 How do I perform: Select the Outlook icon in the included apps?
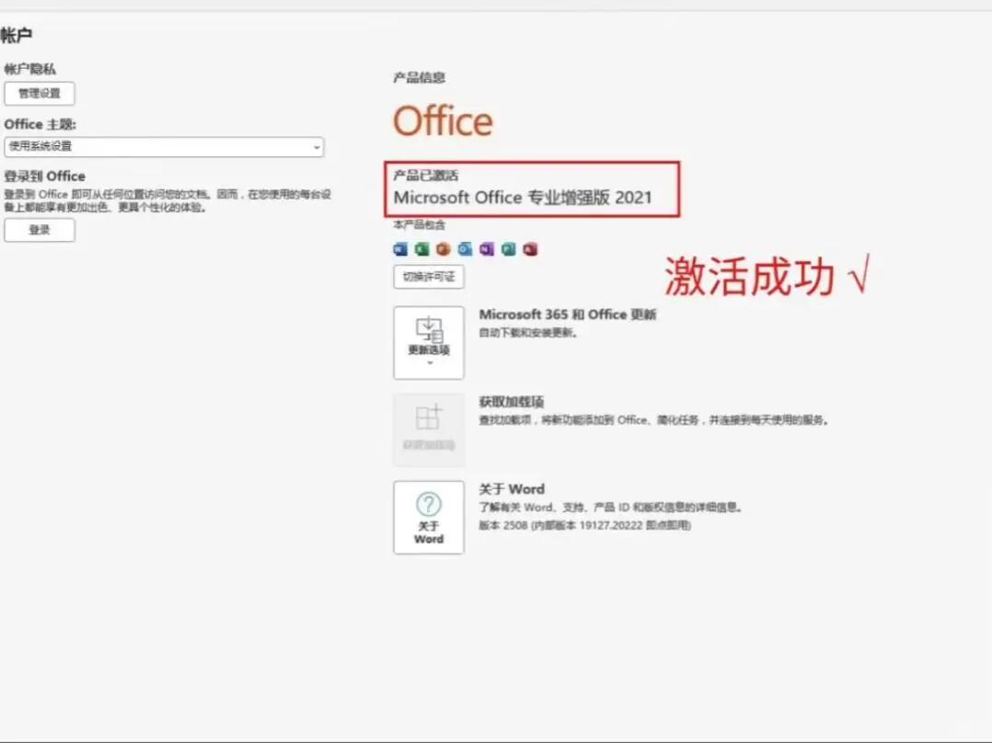coord(463,248)
